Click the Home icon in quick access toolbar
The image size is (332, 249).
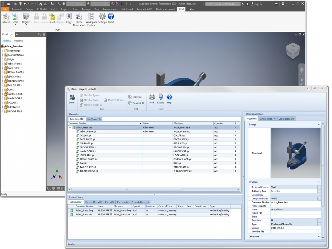[41, 4]
